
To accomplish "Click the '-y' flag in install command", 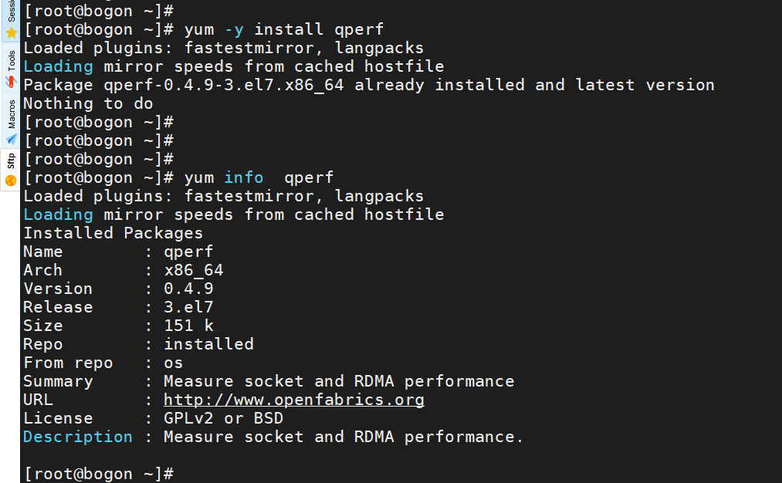I will coord(233,29).
